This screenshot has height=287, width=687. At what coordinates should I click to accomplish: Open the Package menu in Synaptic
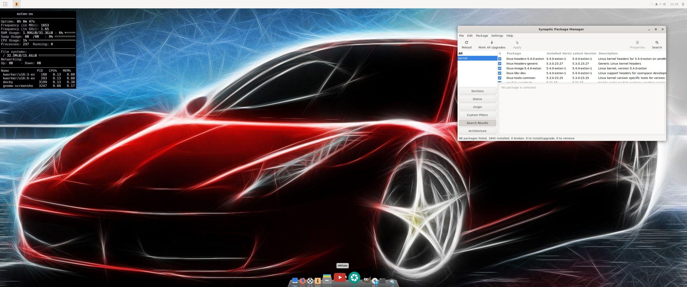click(482, 36)
